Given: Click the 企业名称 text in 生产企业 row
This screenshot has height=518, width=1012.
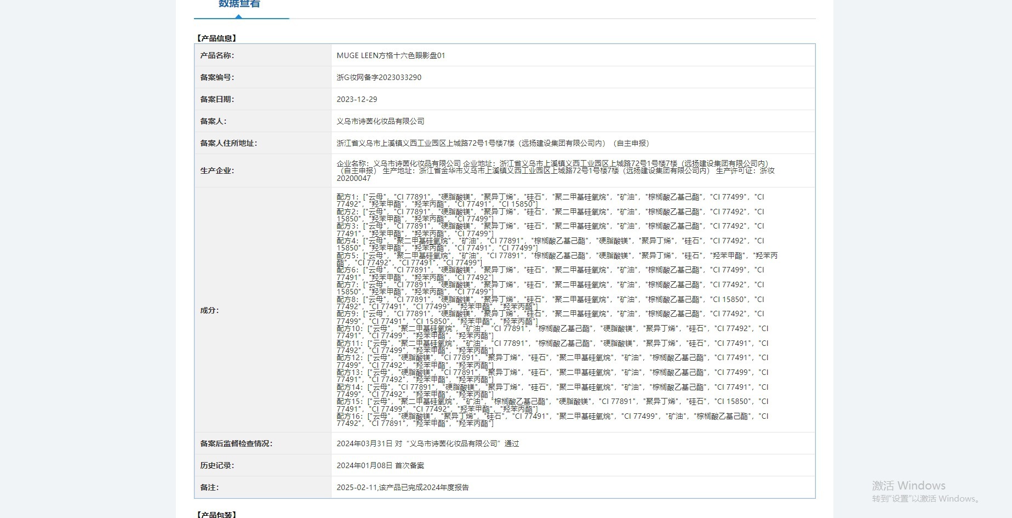Looking at the screenshot, I should pyautogui.click(x=399, y=163).
